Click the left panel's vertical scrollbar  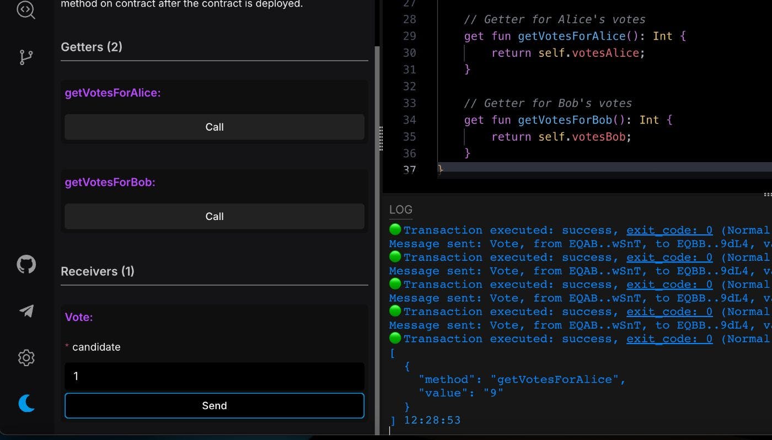377,221
